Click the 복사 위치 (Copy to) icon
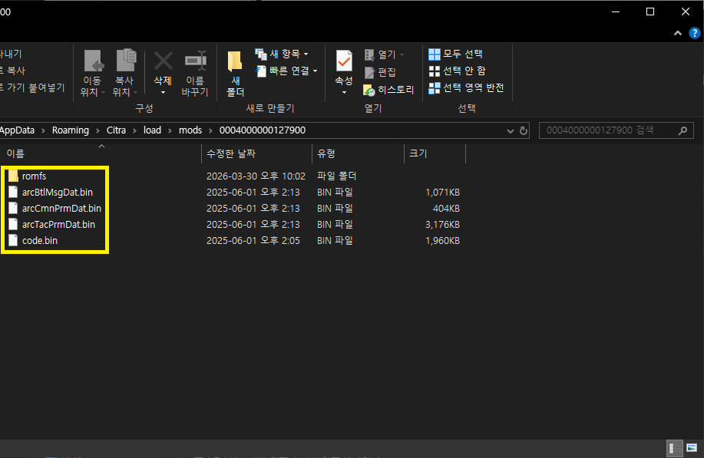This screenshot has height=458, width=704. 124,62
